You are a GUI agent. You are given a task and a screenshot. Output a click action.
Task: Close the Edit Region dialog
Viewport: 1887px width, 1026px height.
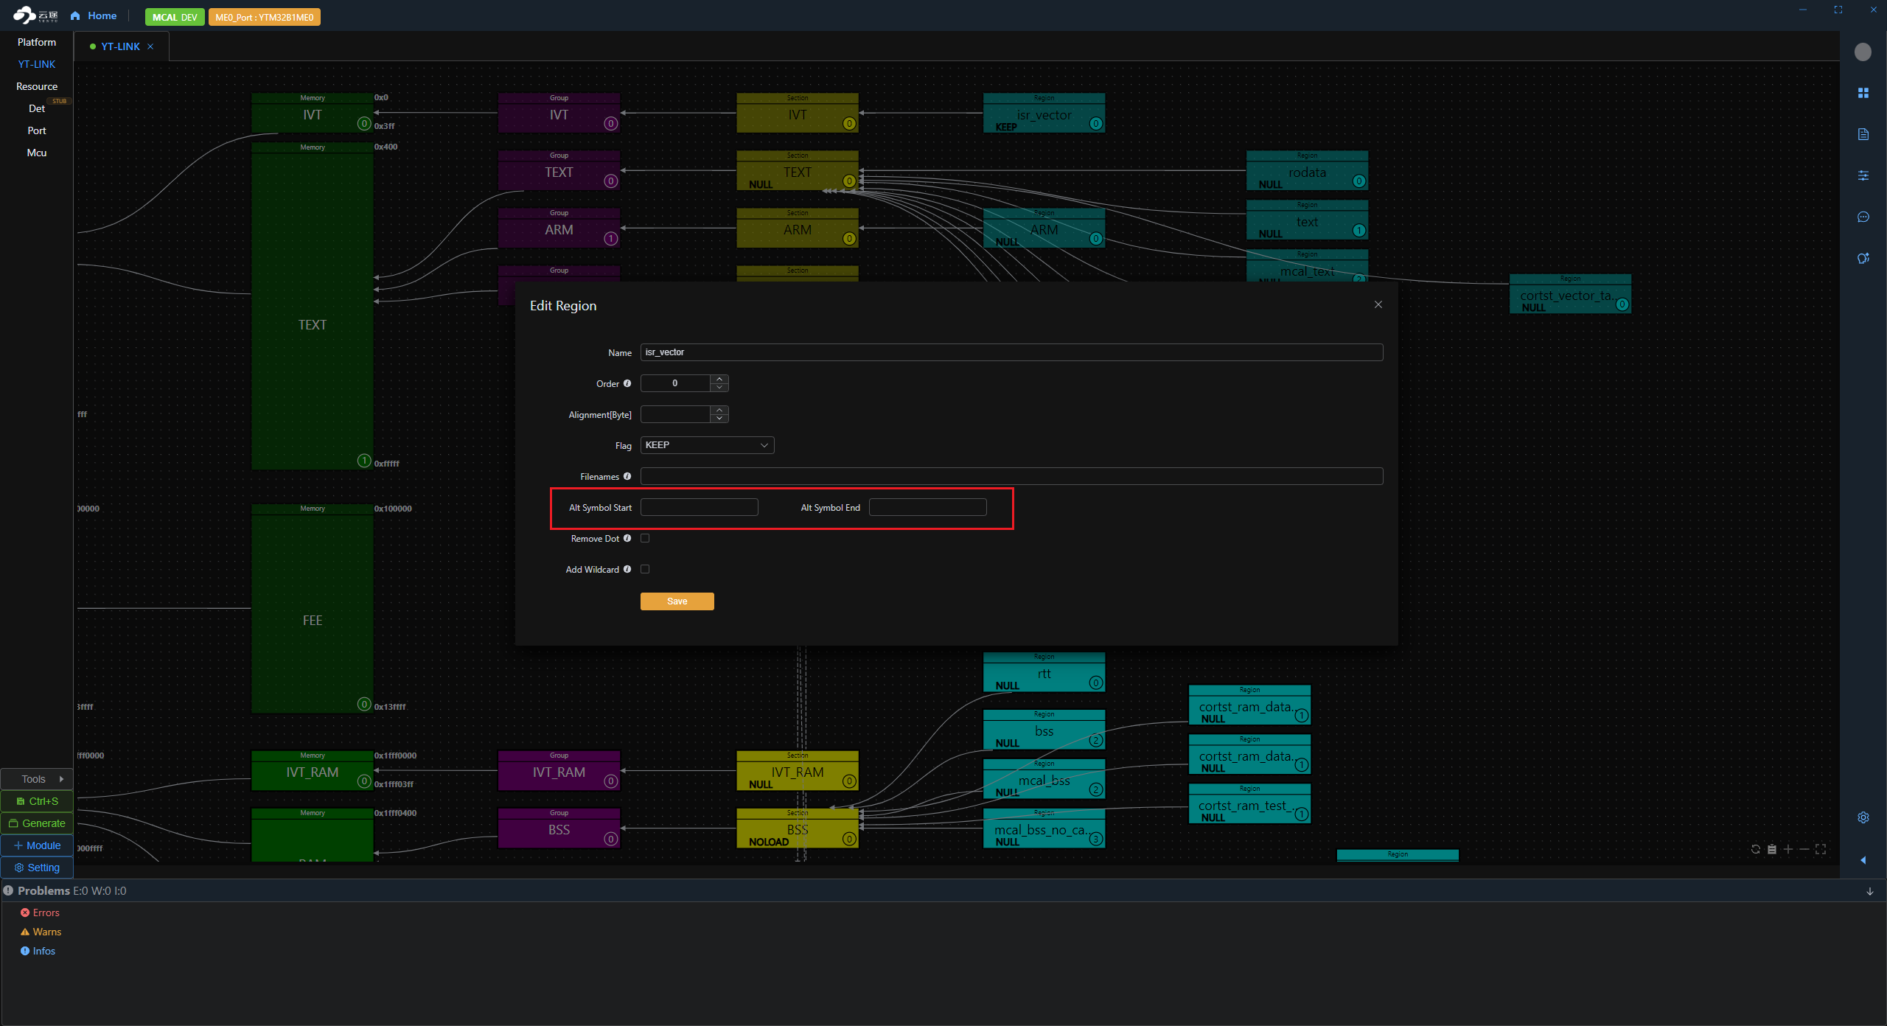tap(1378, 304)
